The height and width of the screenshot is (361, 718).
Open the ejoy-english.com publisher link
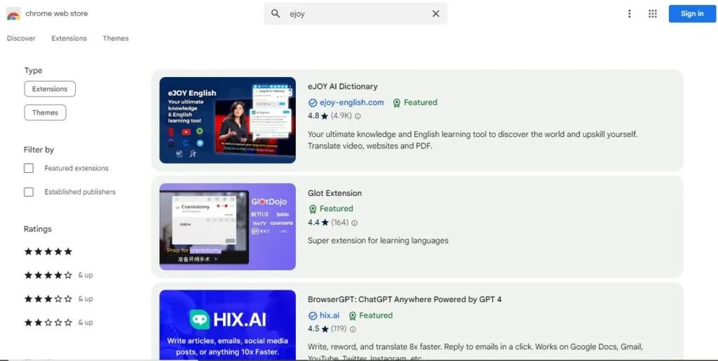(352, 102)
